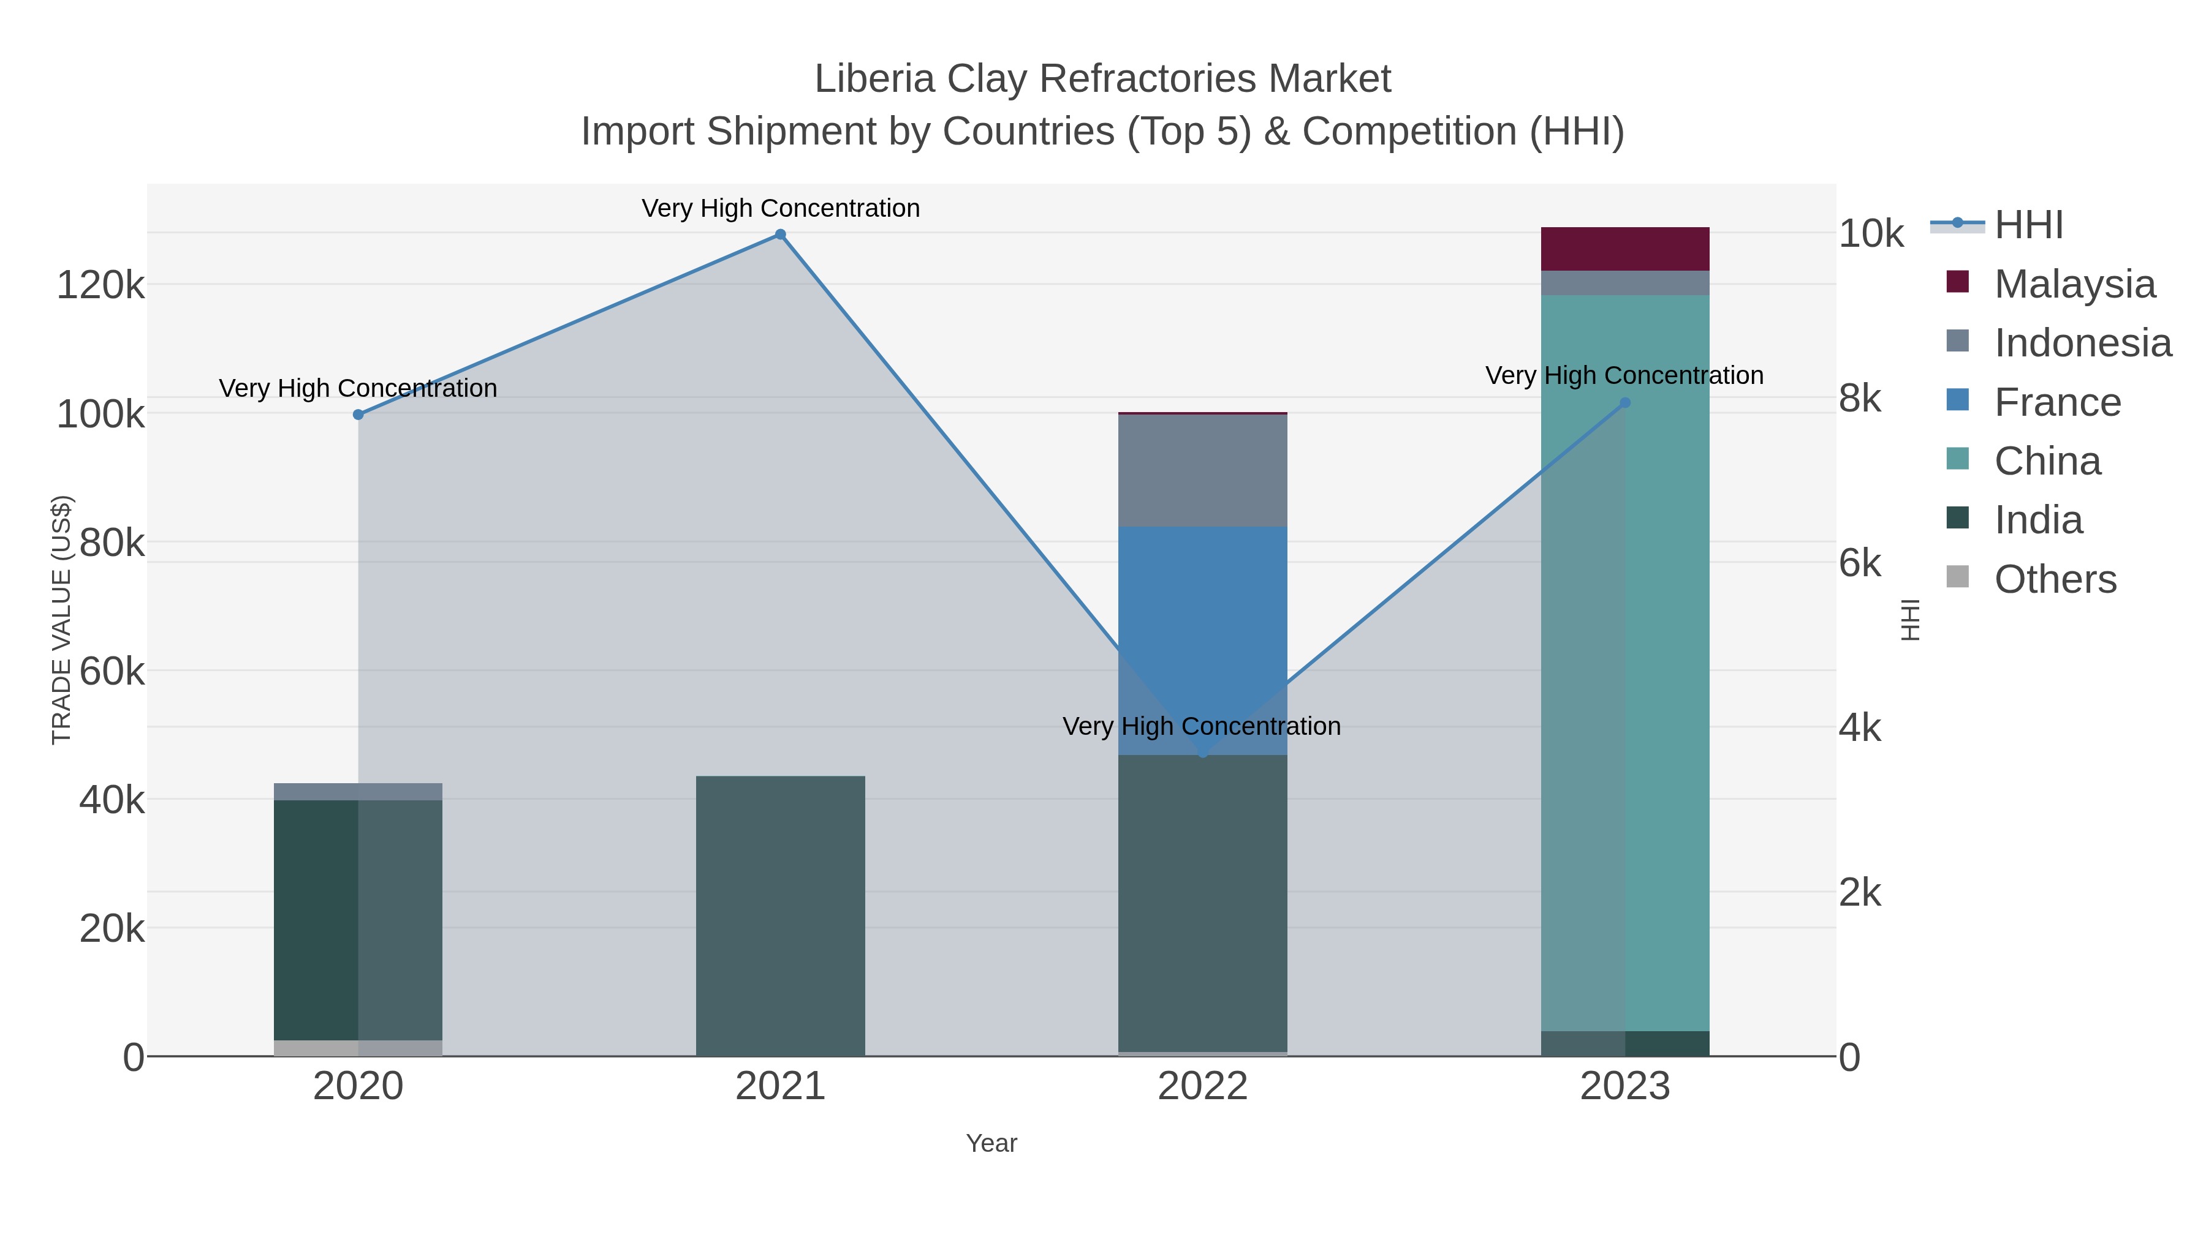Click Very High Concentration label above 2020
This screenshot has width=2206, height=1240.
click(x=358, y=388)
